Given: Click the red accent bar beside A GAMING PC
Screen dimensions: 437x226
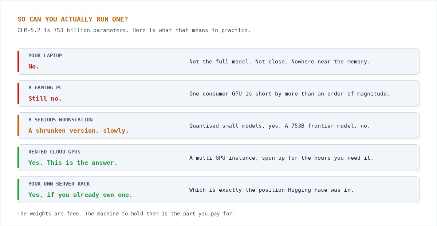Looking at the screenshot, I should [x=18, y=93].
